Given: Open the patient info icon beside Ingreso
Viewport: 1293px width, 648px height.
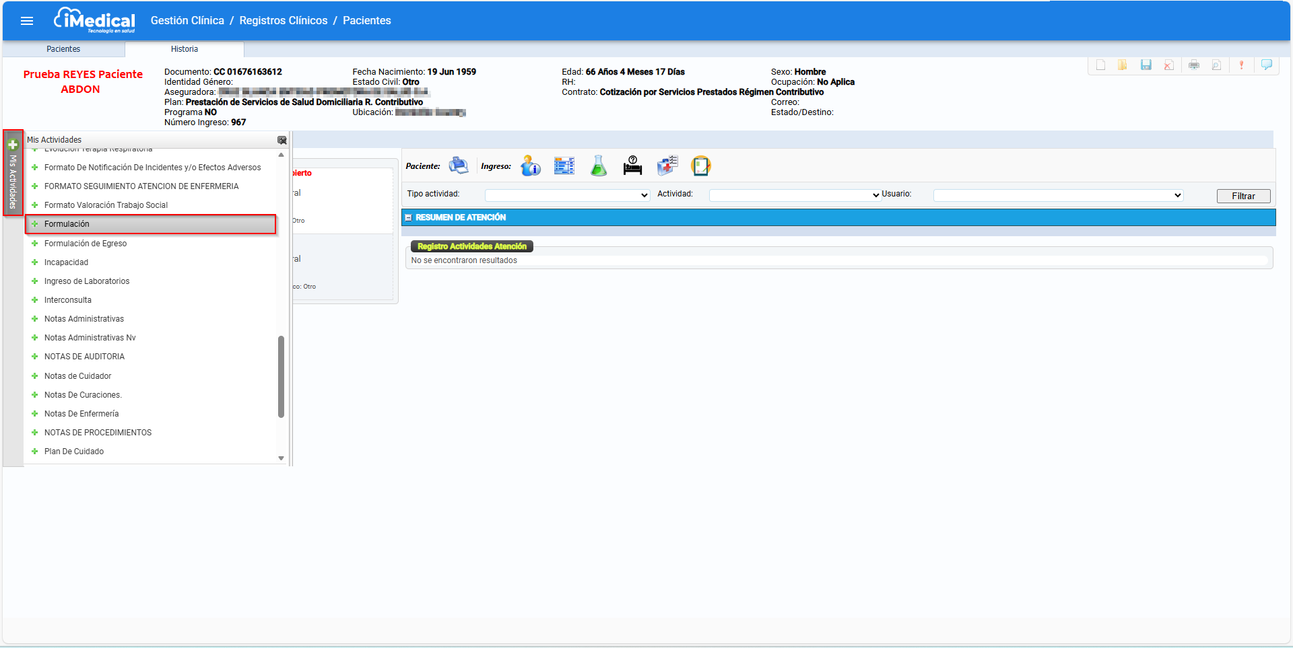Looking at the screenshot, I should (x=530, y=166).
